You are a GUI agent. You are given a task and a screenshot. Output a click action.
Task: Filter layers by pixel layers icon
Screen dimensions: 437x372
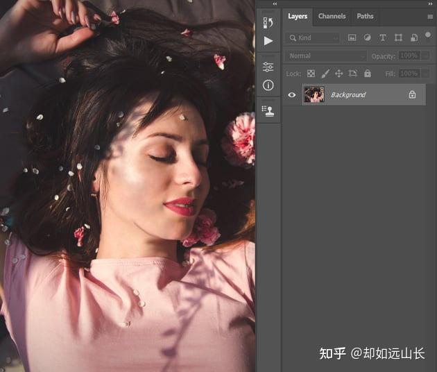(x=352, y=37)
